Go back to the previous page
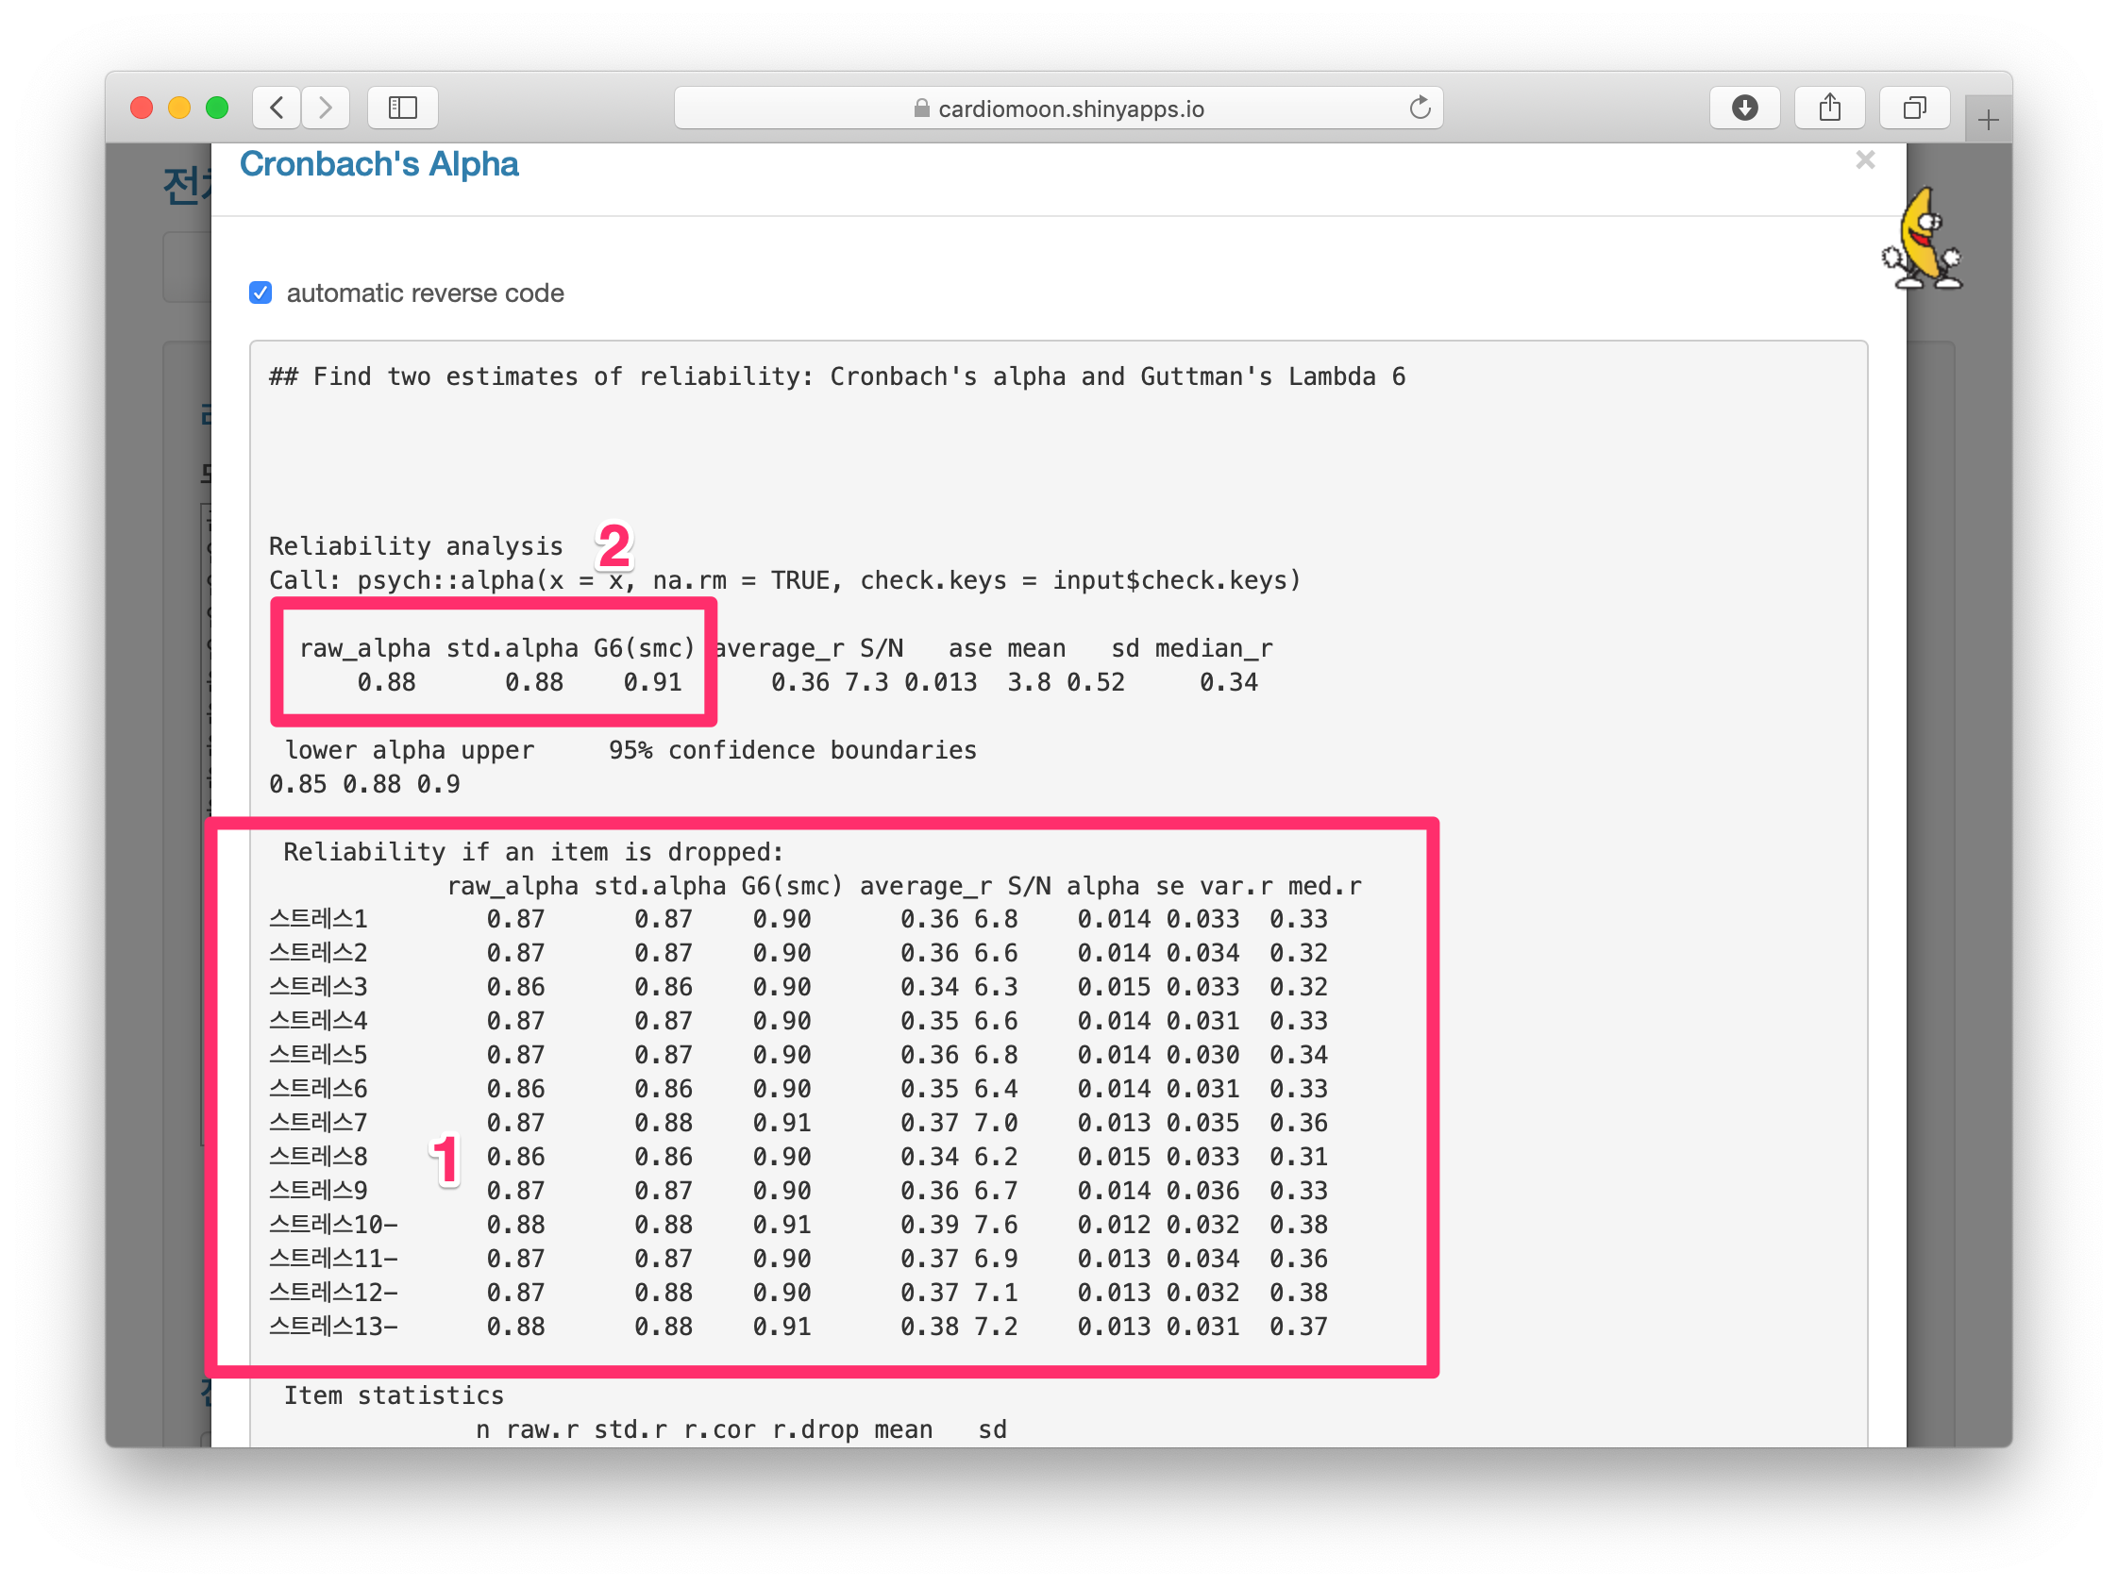2118x1587 pixels. click(x=277, y=108)
